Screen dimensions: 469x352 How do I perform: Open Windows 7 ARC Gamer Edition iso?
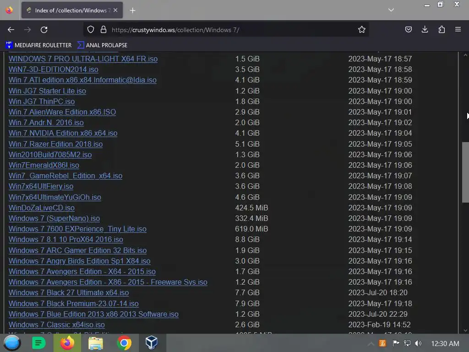pyautogui.click(x=78, y=250)
